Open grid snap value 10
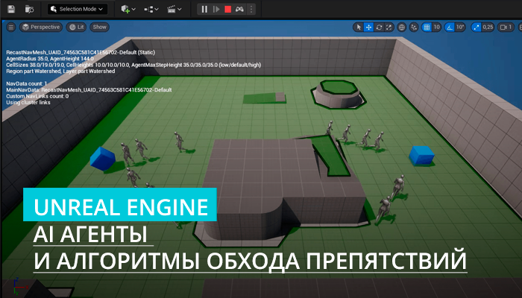The width and height of the screenshot is (522, 298). pyautogui.click(x=436, y=28)
